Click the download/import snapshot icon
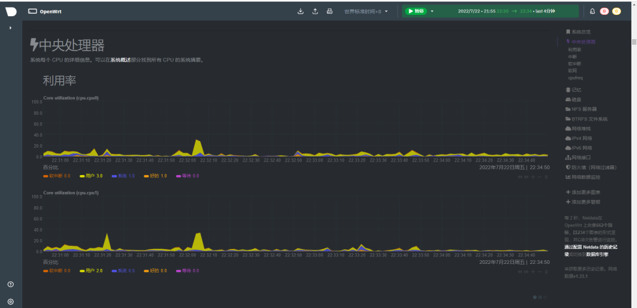This screenshot has height=308, width=637. pos(301,11)
